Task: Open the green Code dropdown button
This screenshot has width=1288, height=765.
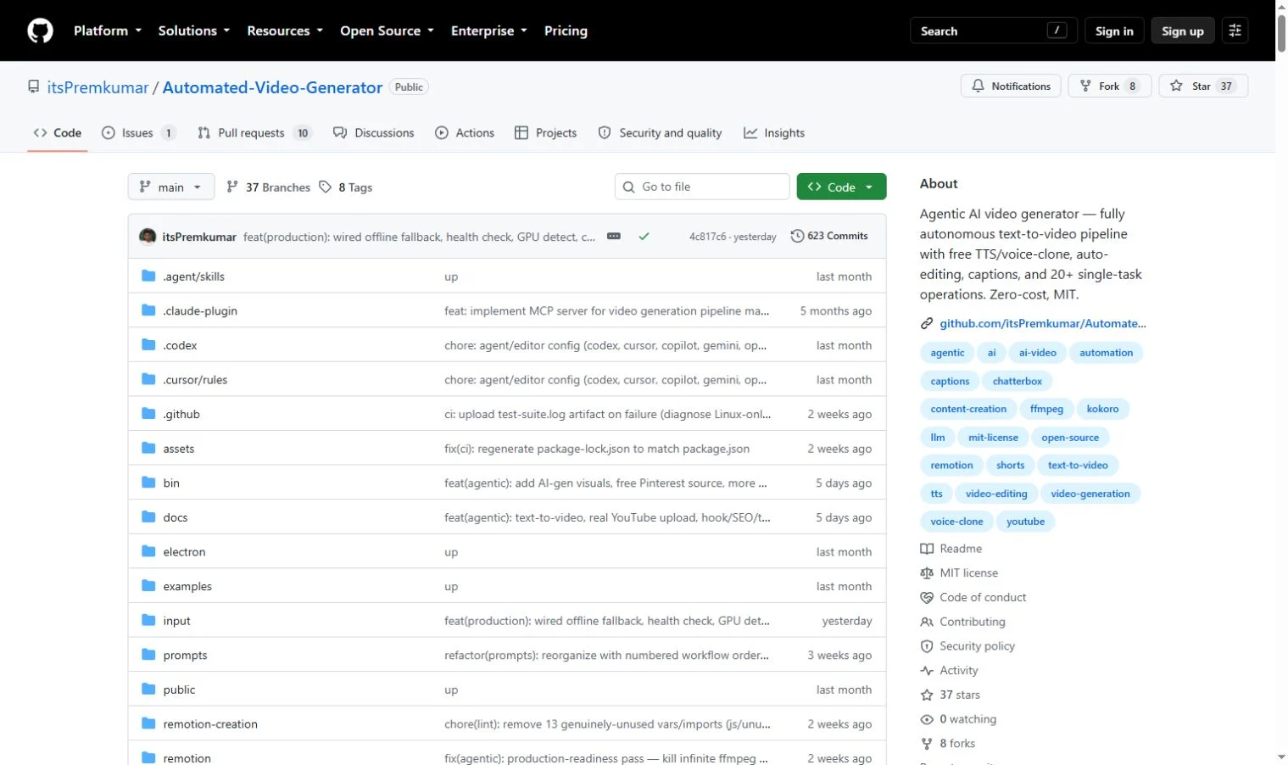Action: point(841,187)
